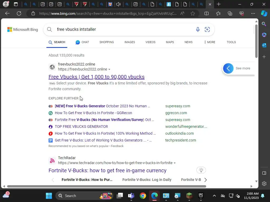Switch to the MAPS tab

pyautogui.click(x=170, y=42)
